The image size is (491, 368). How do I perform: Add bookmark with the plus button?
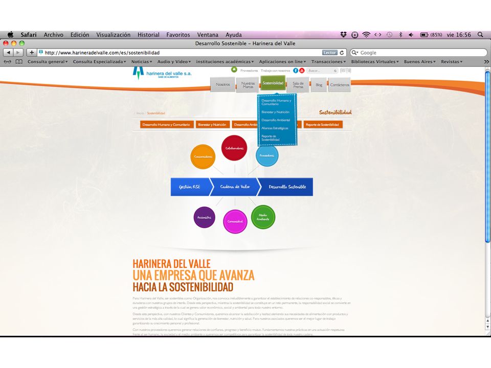click(32, 53)
